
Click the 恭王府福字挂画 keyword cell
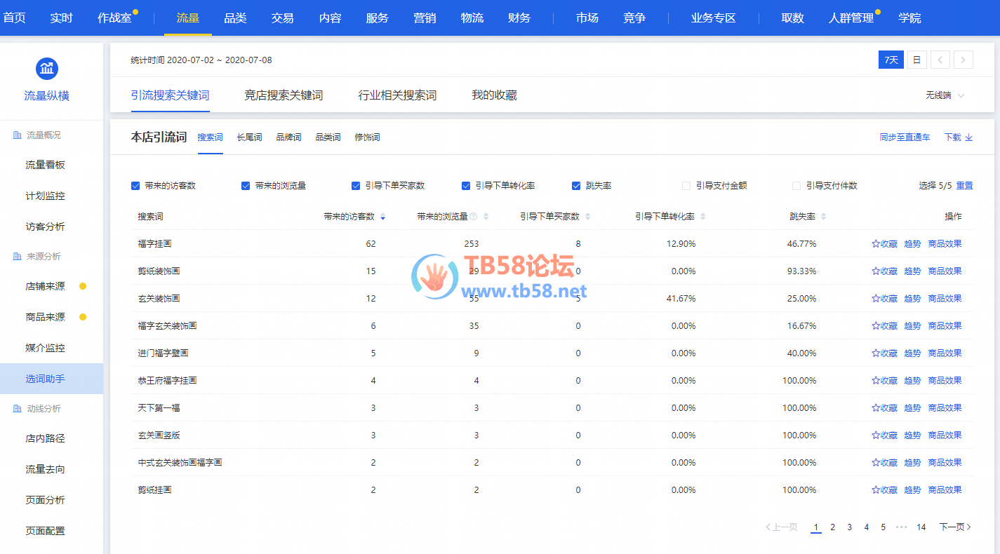167,381
